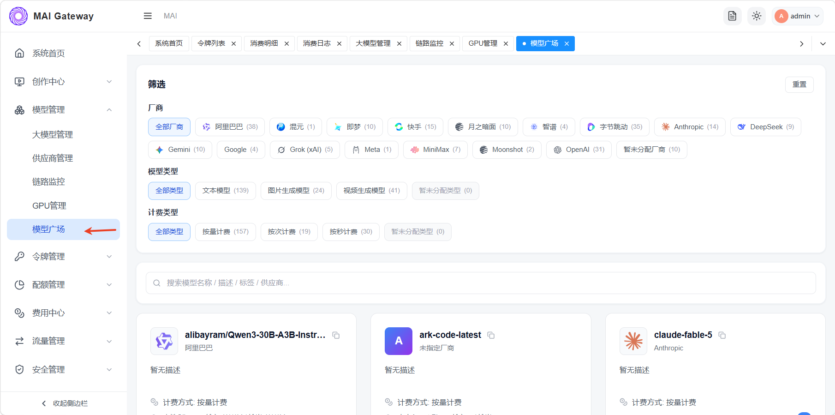This screenshot has width=835, height=415.
Task: Expand the 创作中心 sidebar menu
Action: (x=64, y=82)
